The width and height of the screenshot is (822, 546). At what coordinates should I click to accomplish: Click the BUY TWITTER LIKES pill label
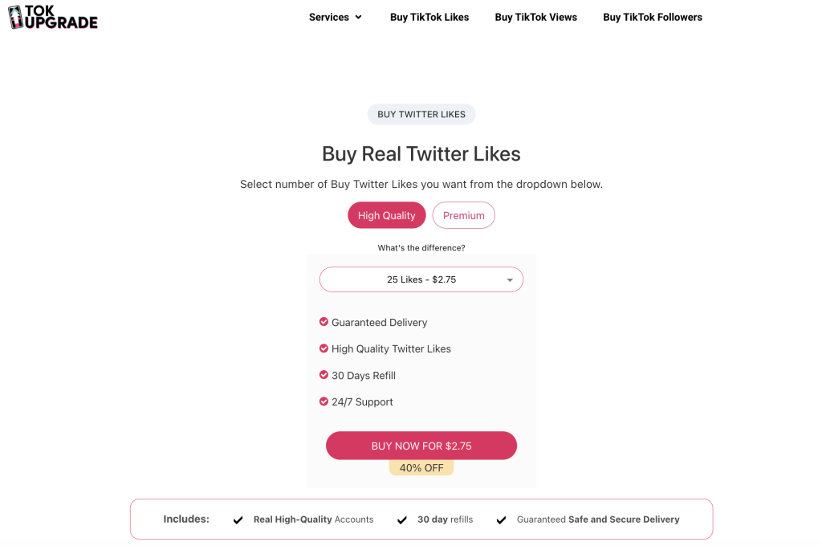(421, 114)
